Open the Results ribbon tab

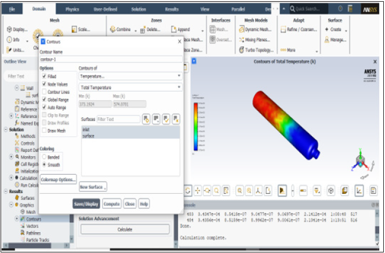click(x=172, y=9)
